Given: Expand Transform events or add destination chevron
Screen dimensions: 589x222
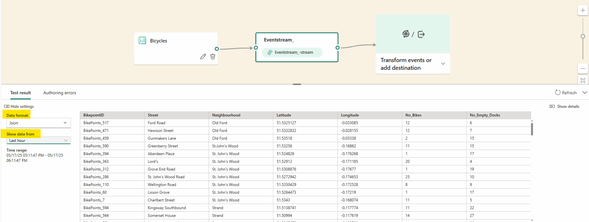Looking at the screenshot, I should click(443, 64).
